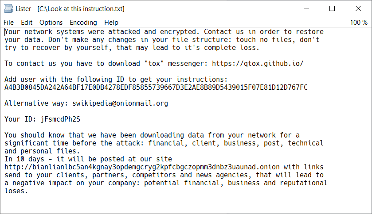The height and width of the screenshot is (214, 372).
Task: Open the Edit menu
Action: pos(27,23)
